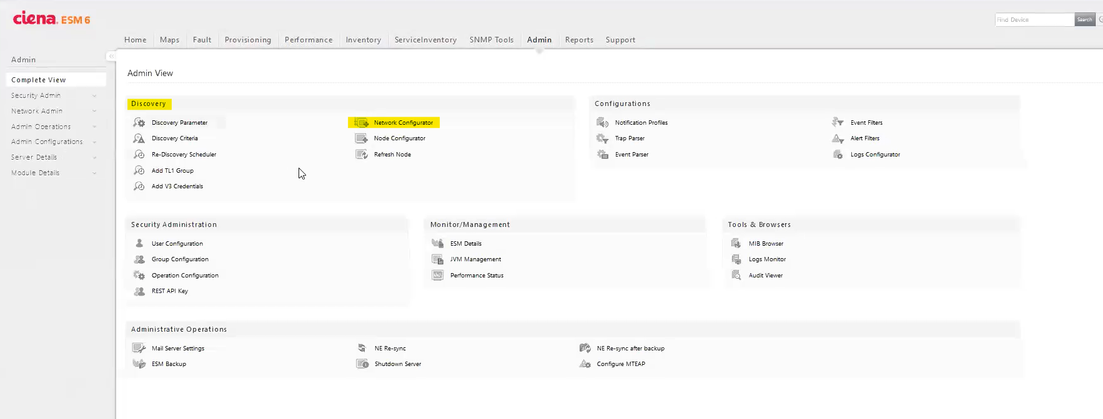Screen dimensions: 1103x419
Task: Open the Fault menu tab
Action: (x=202, y=40)
